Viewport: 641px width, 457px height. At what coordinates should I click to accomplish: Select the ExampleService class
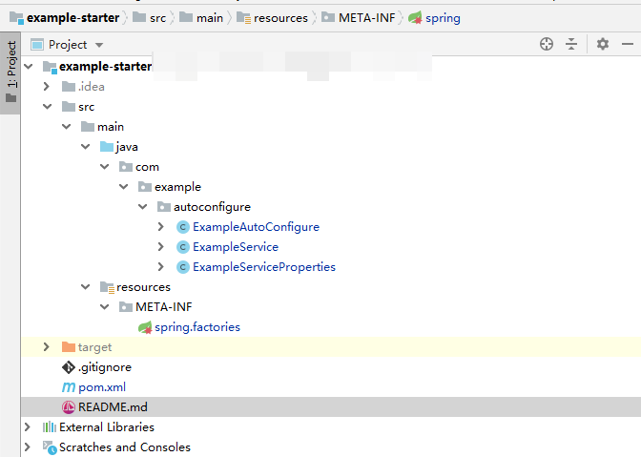point(236,247)
